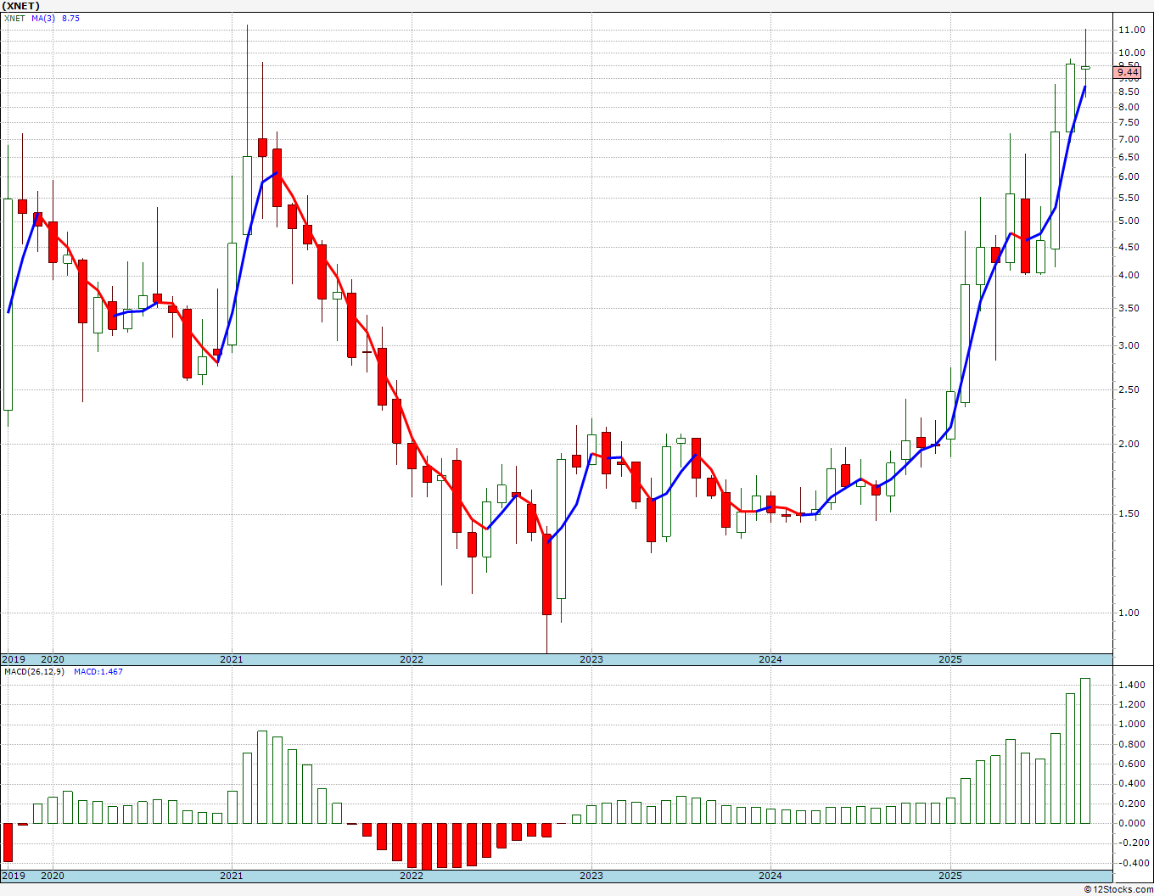Select 2025 on the price chart time axis

pyautogui.click(x=950, y=659)
